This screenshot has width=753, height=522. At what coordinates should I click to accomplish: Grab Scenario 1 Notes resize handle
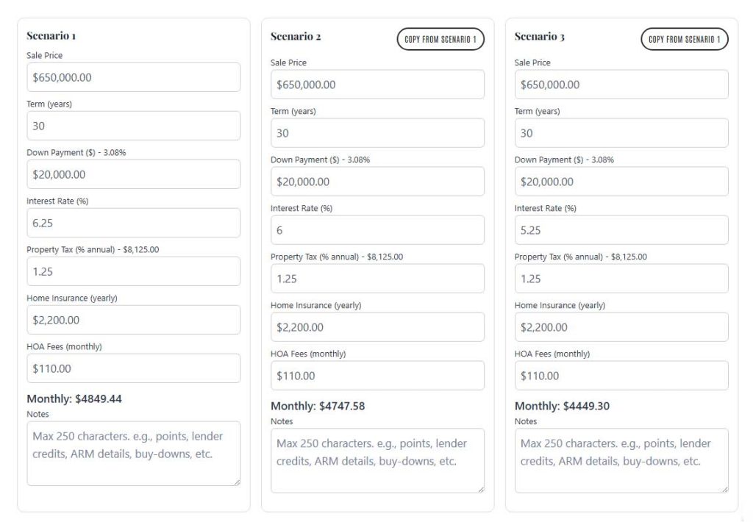[237, 482]
